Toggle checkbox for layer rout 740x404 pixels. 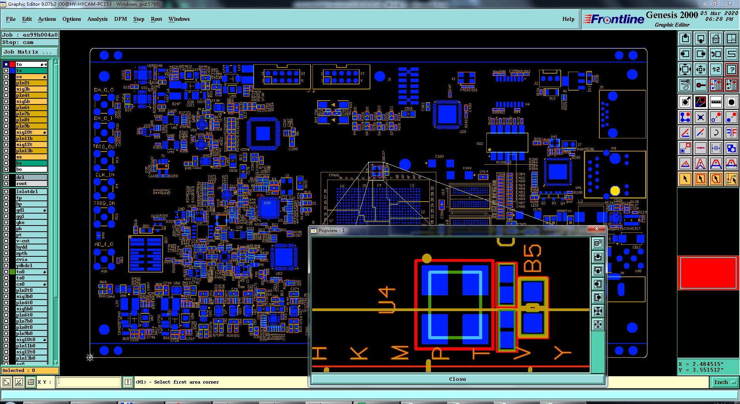[x=6, y=183]
